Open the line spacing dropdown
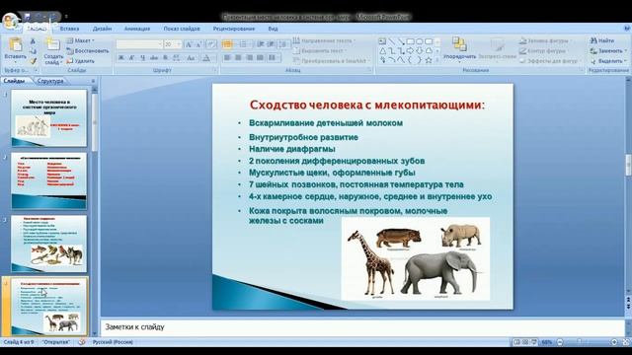Screen dimensions: 632x355 pos(284,44)
